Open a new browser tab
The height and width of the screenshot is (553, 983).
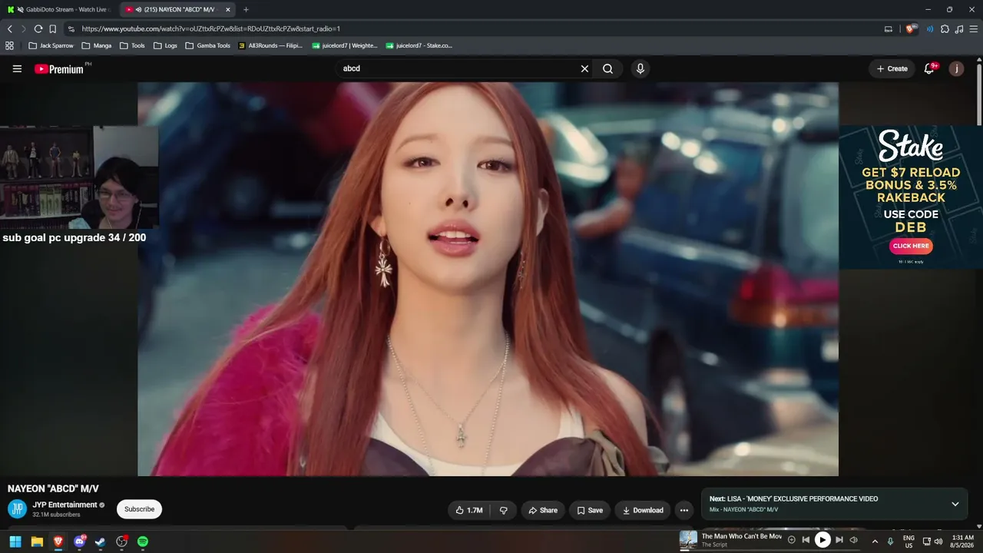246,9
